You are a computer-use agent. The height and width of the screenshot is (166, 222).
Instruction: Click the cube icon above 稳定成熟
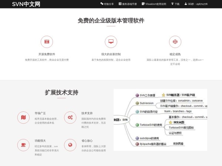[175, 42]
